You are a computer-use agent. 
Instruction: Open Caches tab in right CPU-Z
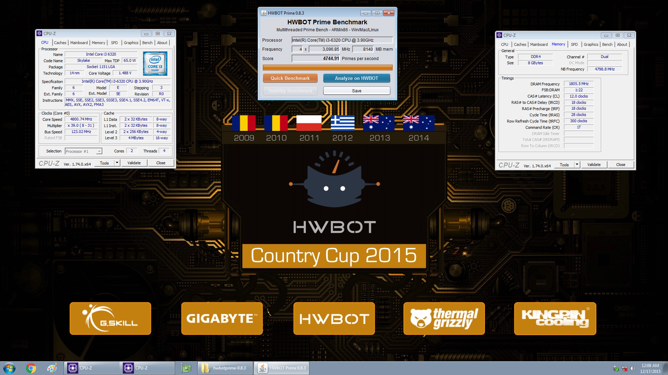click(x=520, y=44)
